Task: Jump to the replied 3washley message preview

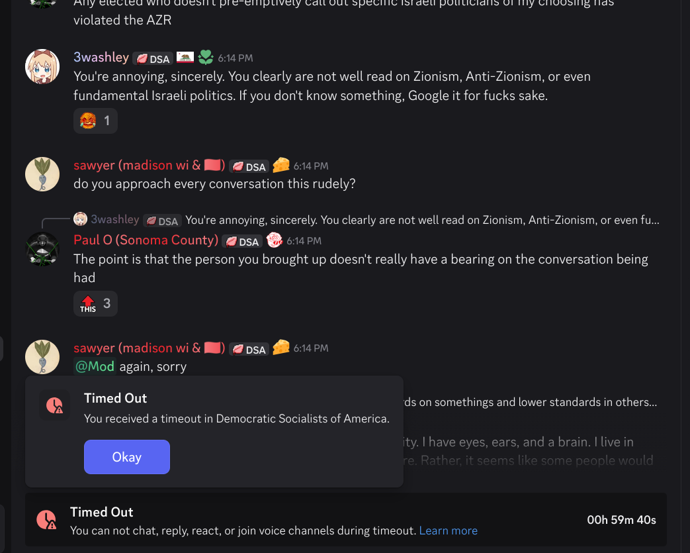Action: coord(422,220)
